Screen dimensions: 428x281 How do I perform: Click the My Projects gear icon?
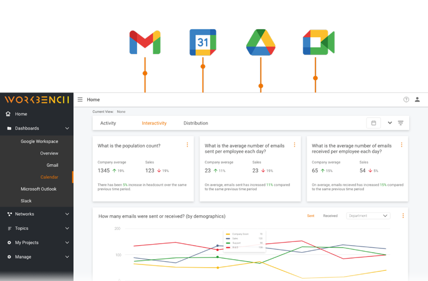click(9, 243)
